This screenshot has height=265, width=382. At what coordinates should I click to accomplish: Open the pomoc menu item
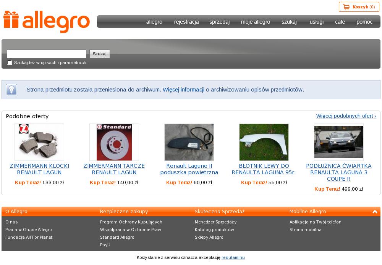(364, 22)
